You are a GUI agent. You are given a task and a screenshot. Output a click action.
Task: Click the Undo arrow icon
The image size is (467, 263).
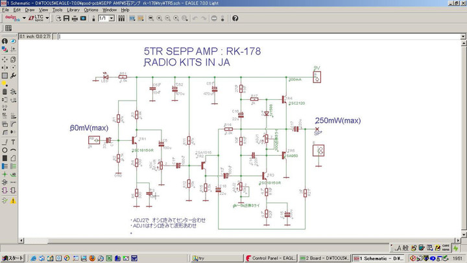click(195, 18)
